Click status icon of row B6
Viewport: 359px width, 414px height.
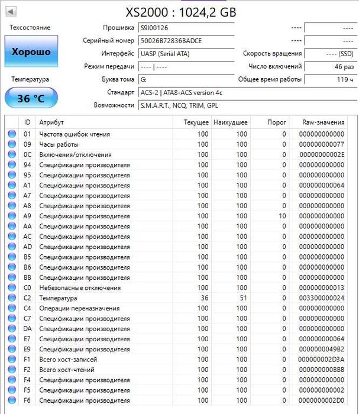[12, 267]
